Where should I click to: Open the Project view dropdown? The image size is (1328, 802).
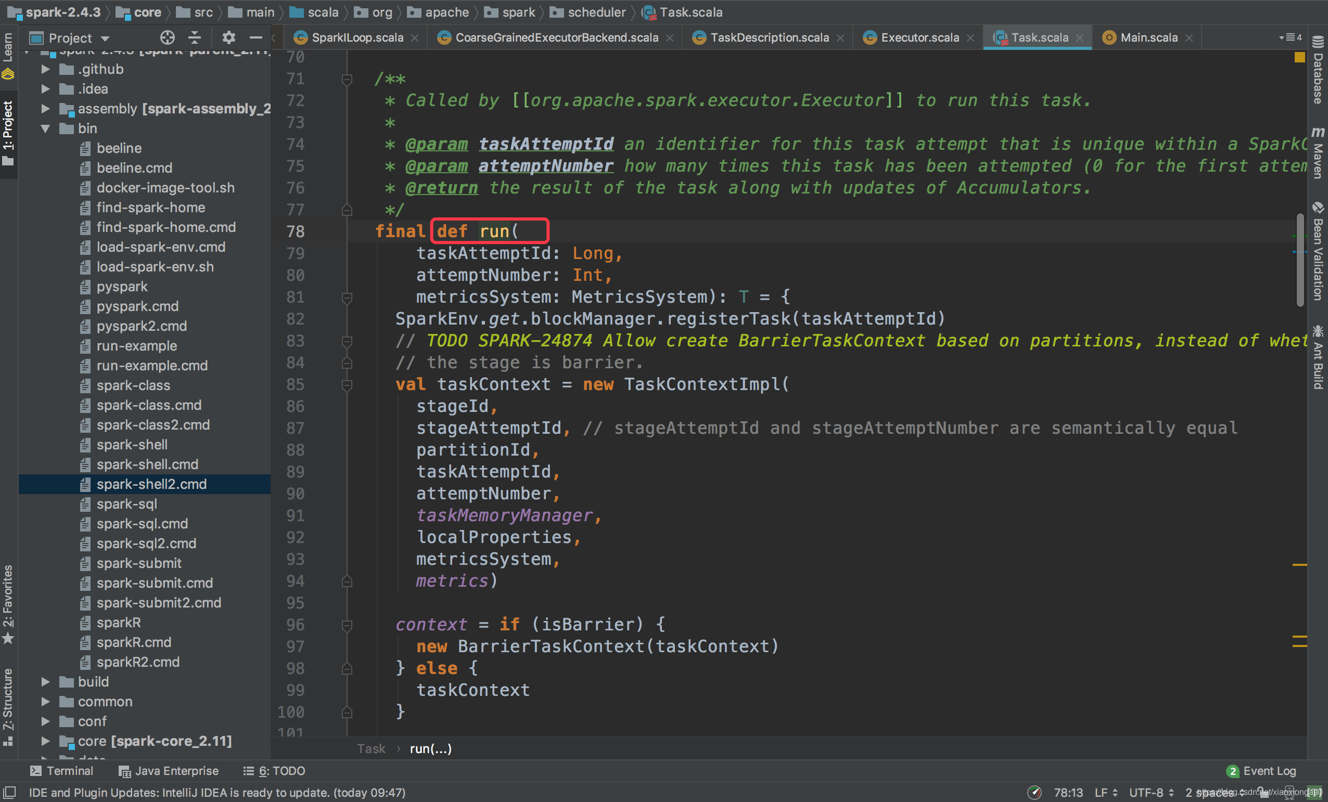(x=106, y=38)
